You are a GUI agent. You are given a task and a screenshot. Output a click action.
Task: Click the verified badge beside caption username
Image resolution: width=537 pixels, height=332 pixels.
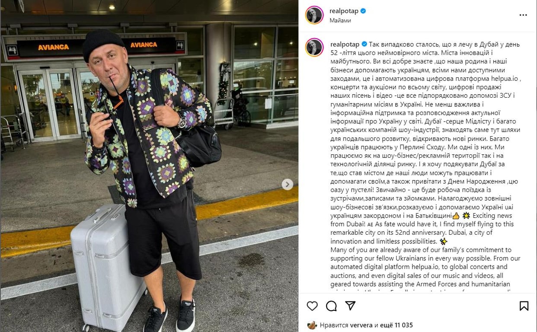pos(364,44)
